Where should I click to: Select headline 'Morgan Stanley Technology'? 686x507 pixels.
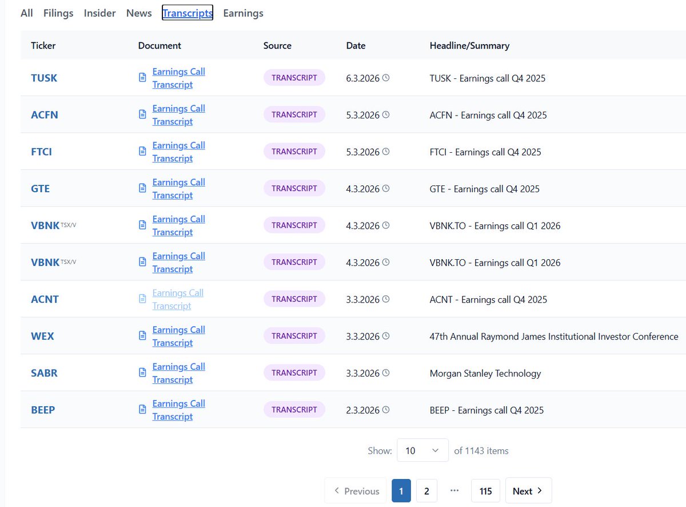[485, 373]
